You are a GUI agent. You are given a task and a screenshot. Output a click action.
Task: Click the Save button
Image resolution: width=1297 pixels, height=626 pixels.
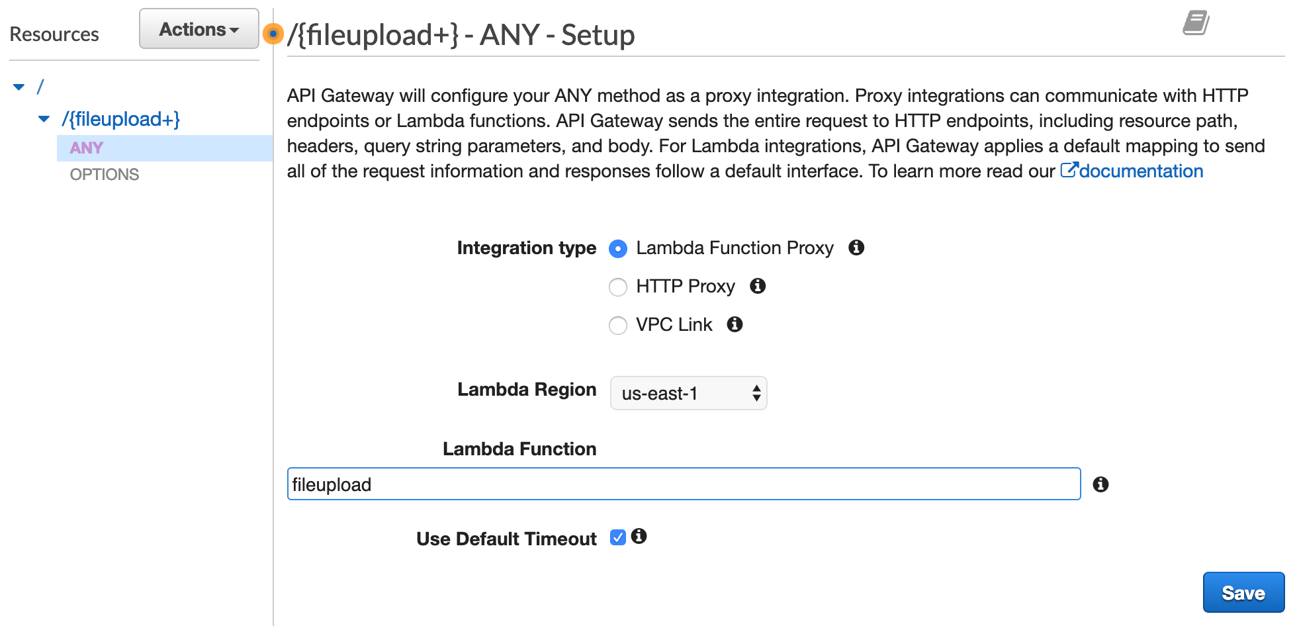[x=1243, y=592]
